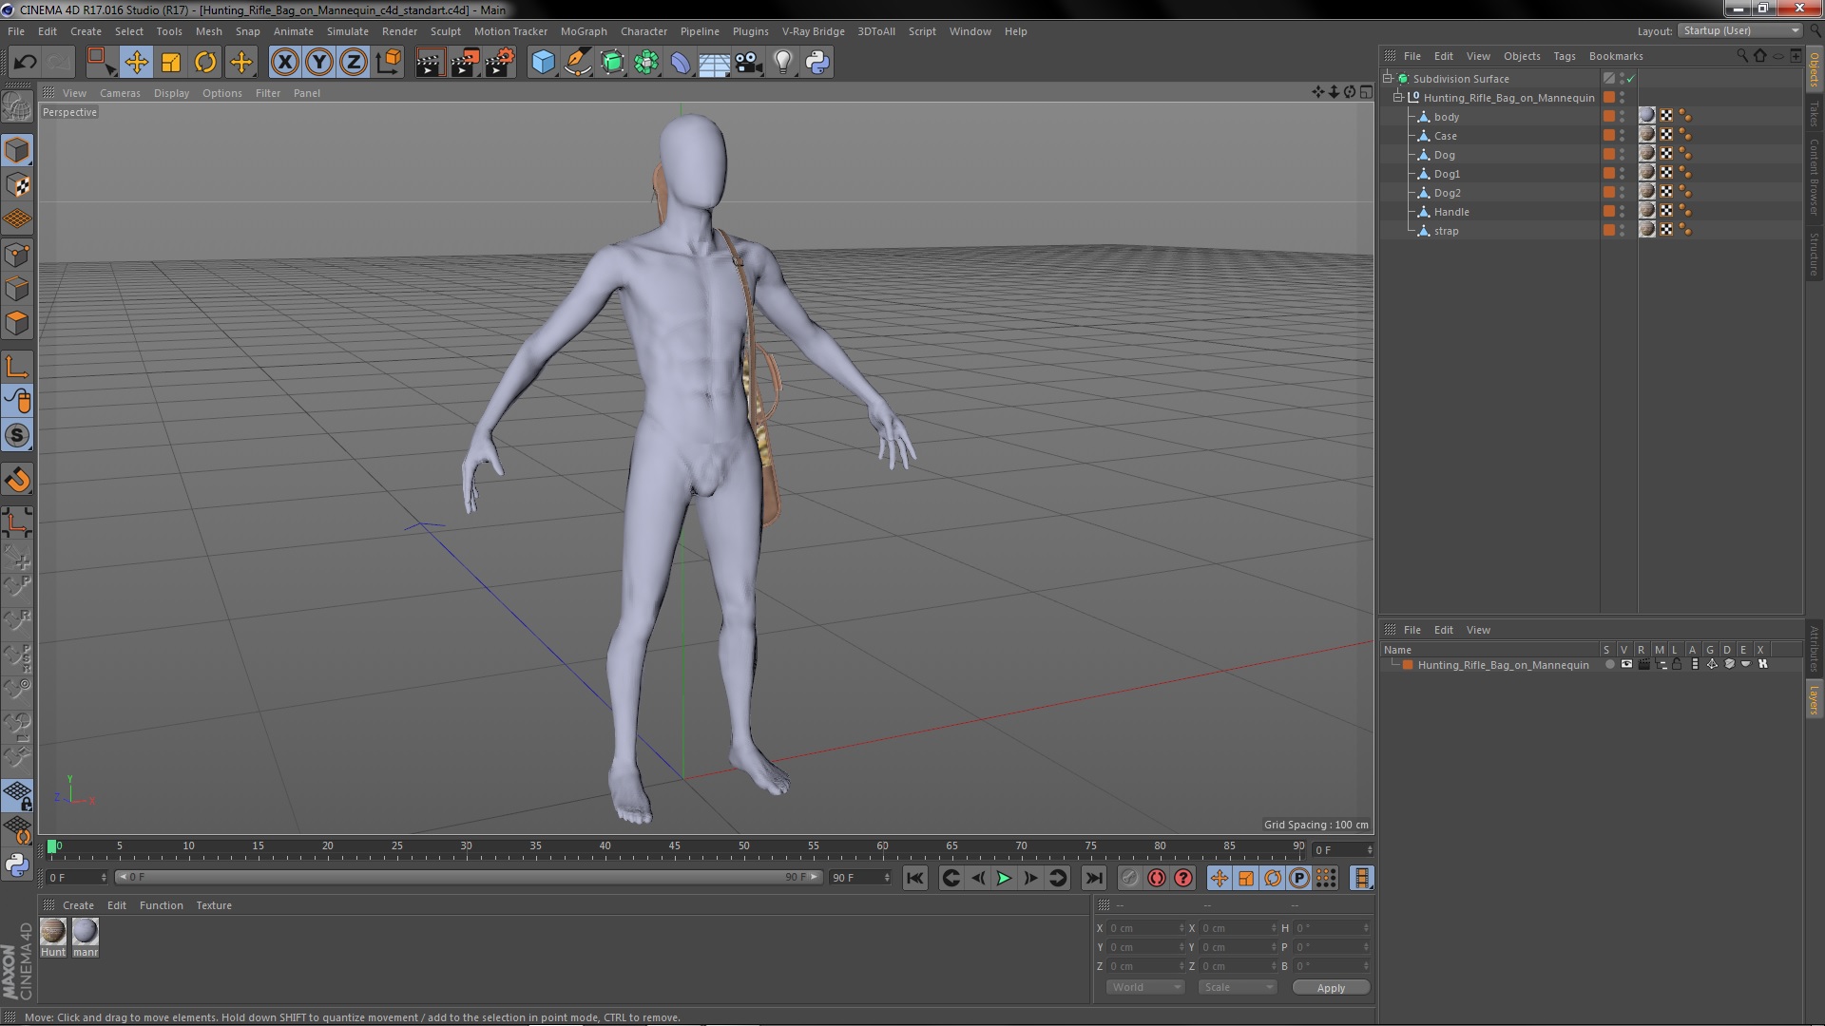This screenshot has width=1825, height=1026.
Task: Click the body object's texture tag
Action: (x=1647, y=116)
